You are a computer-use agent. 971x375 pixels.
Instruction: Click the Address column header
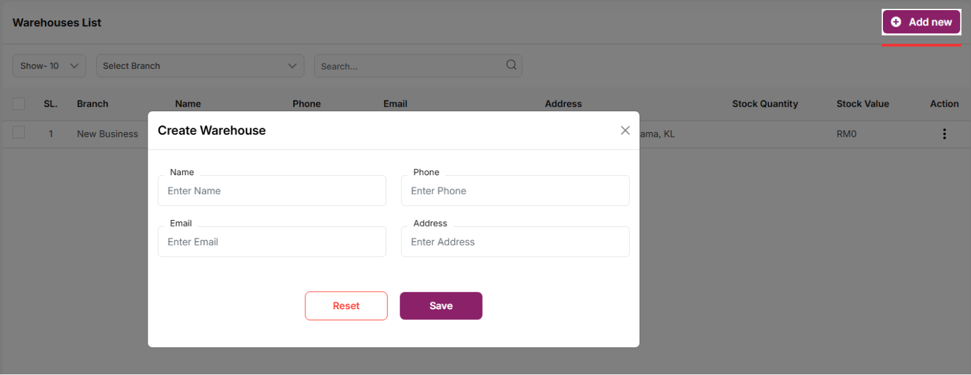(x=563, y=104)
